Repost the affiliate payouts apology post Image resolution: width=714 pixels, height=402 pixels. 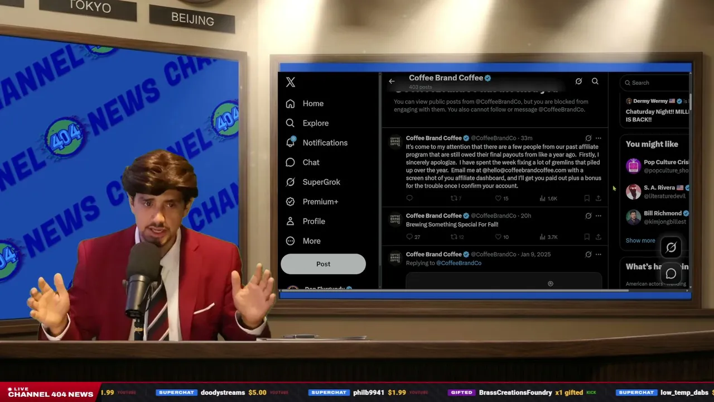456,198
